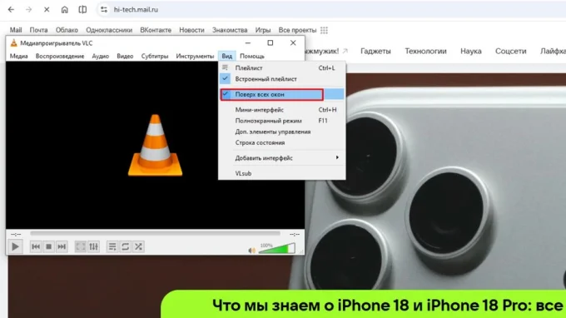Close the VLC window
566x318 pixels.
point(293,43)
